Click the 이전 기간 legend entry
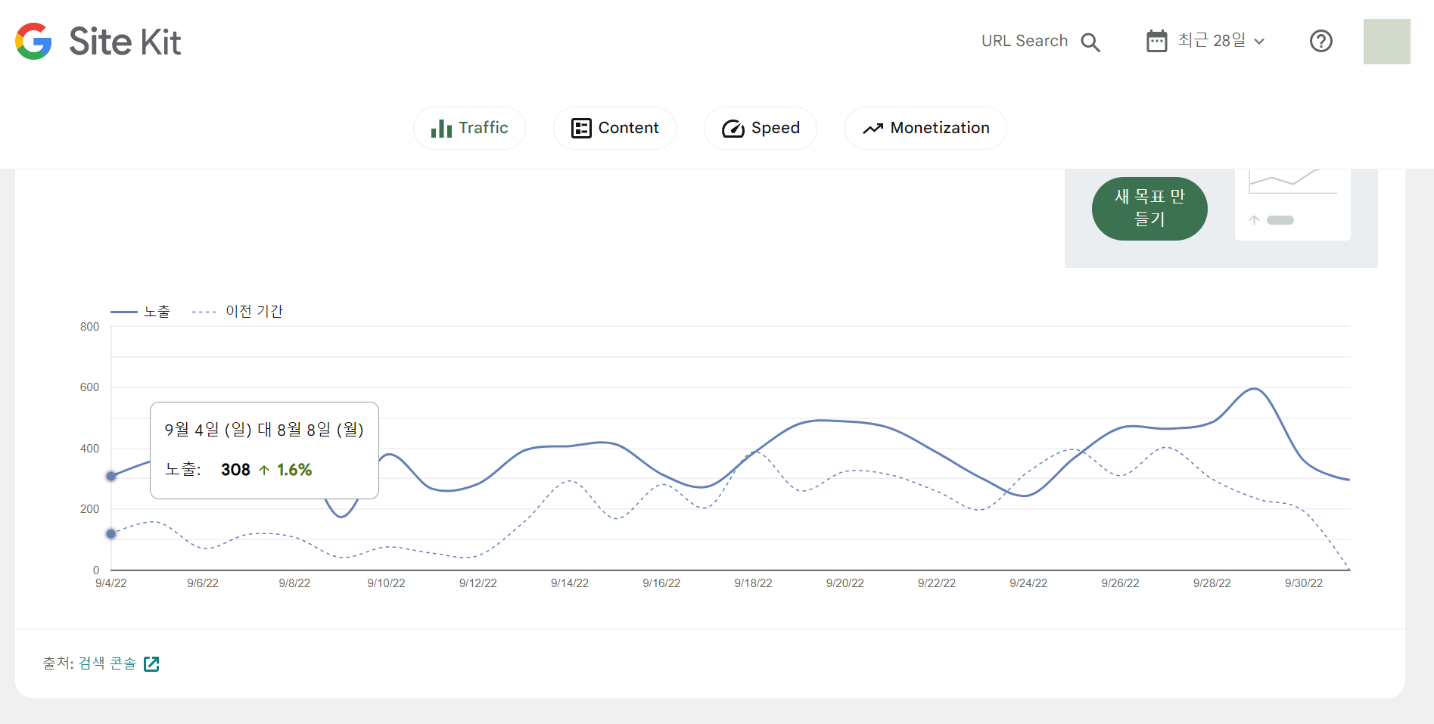The height and width of the screenshot is (724, 1434). [x=237, y=311]
